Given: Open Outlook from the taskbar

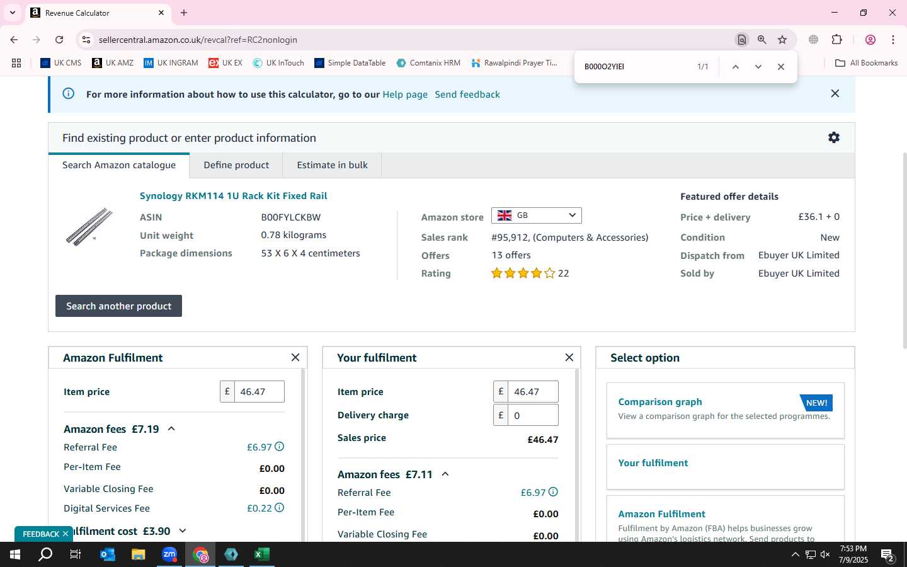Looking at the screenshot, I should tap(108, 554).
